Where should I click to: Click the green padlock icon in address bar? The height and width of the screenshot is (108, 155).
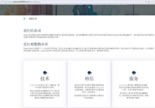[x=6, y=2]
